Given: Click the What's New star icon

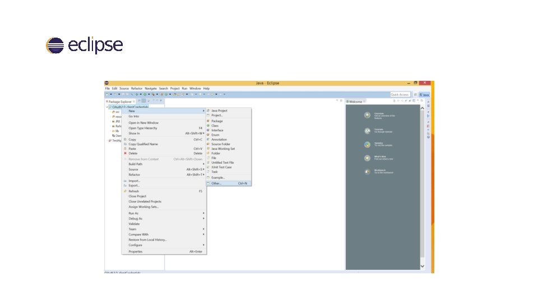Looking at the screenshot, I should (367, 158).
